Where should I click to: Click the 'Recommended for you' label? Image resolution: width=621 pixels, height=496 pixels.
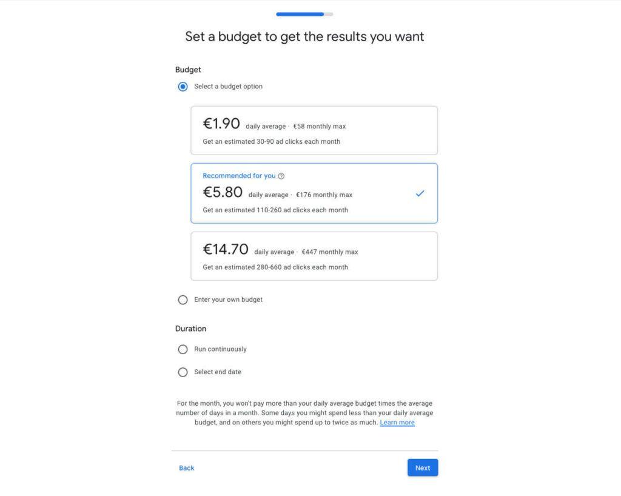(239, 176)
